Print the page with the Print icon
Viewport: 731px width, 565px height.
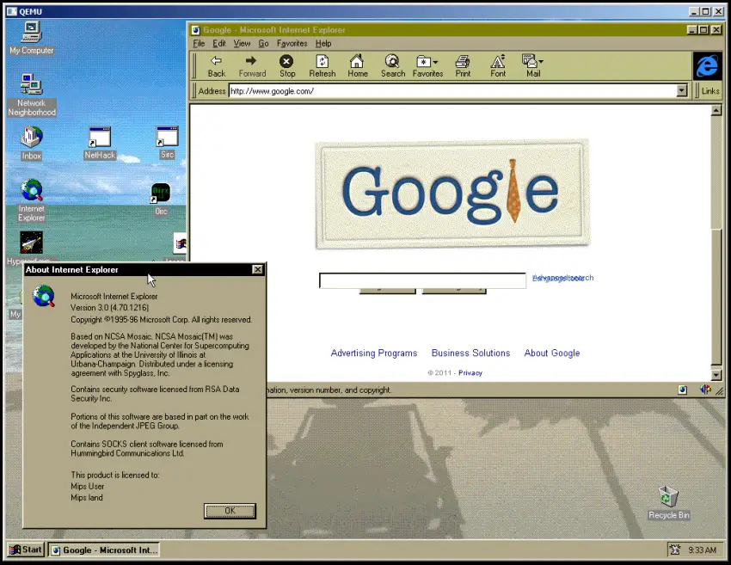[463, 66]
